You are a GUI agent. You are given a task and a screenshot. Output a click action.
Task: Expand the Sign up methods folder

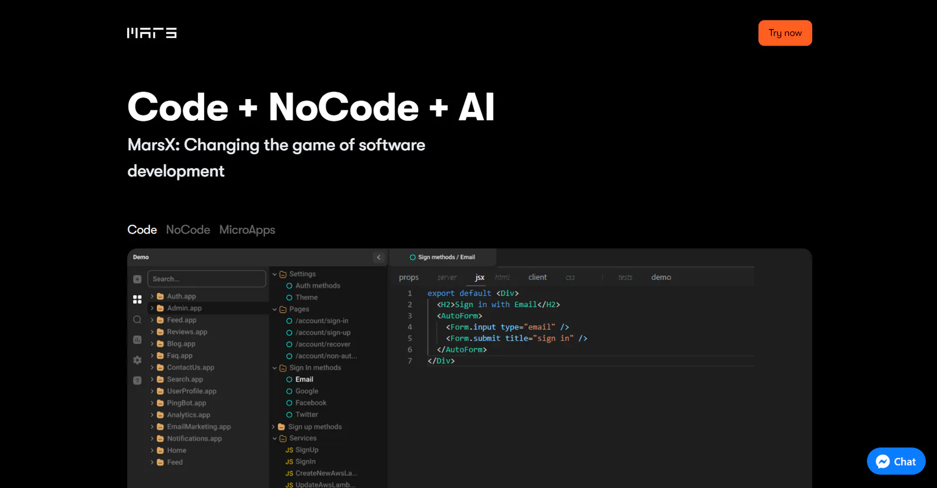click(274, 427)
